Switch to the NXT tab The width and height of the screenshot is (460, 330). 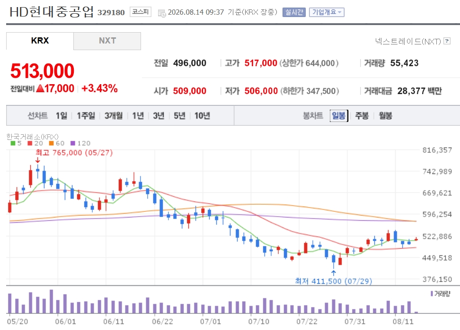click(x=107, y=41)
